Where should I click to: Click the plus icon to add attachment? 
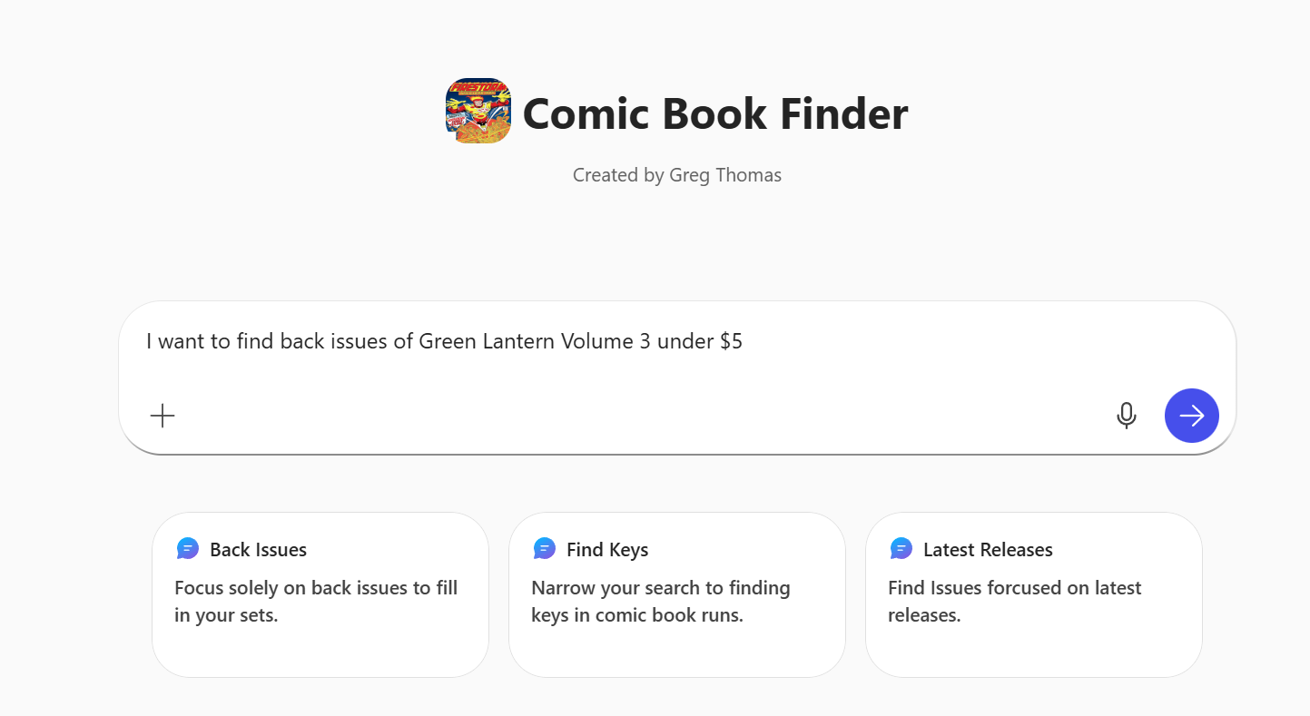click(x=163, y=416)
